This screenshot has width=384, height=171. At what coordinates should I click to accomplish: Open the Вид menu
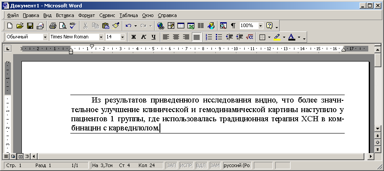coord(47,15)
